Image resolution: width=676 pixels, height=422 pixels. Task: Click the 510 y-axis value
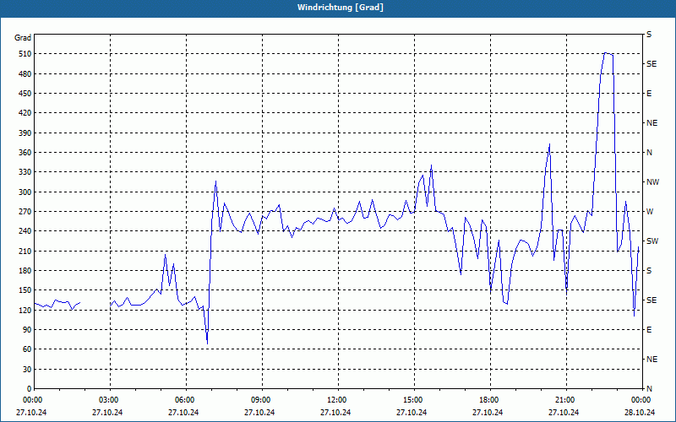[x=25, y=54]
